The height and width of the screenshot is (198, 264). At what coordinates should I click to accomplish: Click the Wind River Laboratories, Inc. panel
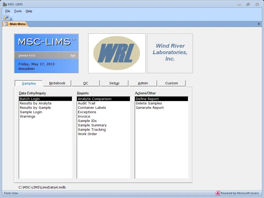pos(170,53)
